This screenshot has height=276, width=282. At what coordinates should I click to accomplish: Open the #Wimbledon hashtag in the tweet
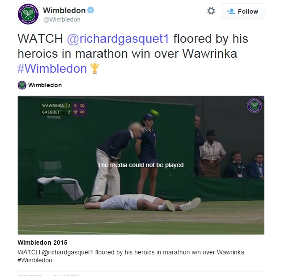[52, 68]
